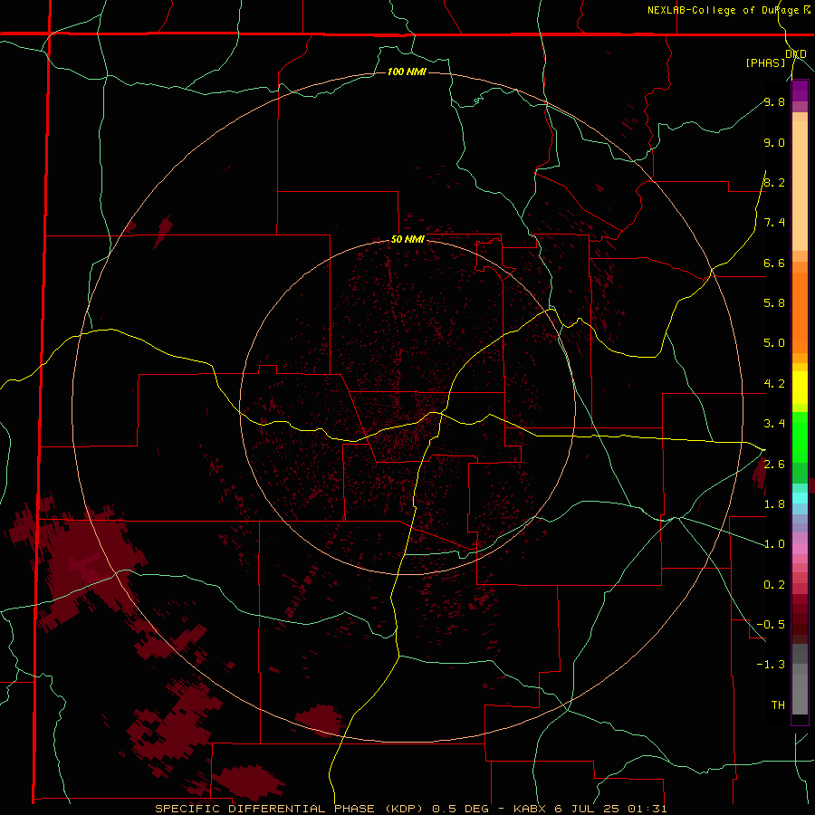Pick the yellow swatch in the color bar
The height and width of the screenshot is (815, 815).
click(800, 388)
